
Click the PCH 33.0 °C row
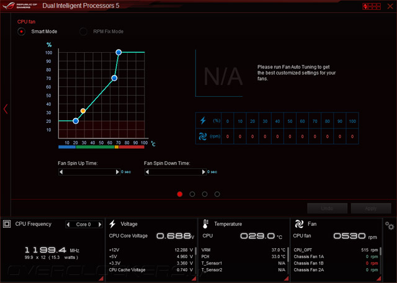click(243, 257)
